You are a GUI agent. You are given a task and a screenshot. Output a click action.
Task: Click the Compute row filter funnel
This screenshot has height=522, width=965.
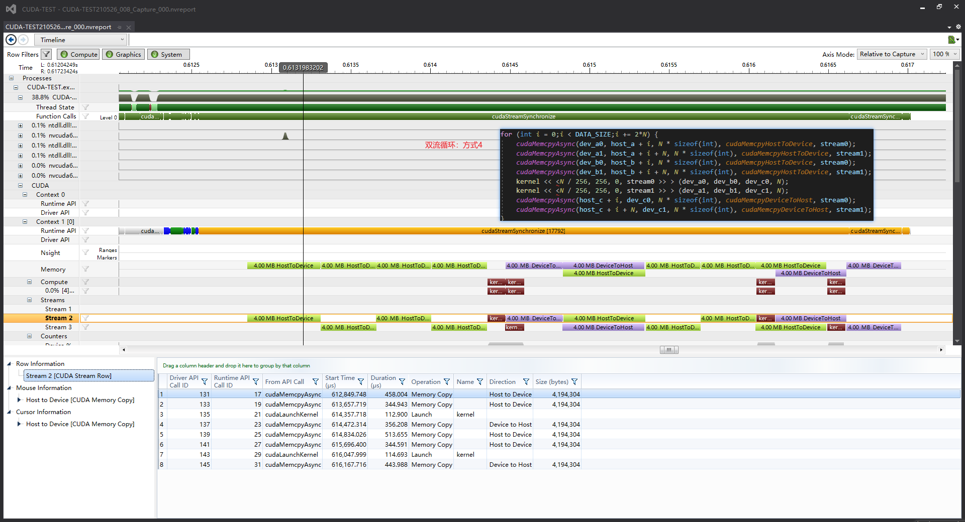tap(86, 282)
